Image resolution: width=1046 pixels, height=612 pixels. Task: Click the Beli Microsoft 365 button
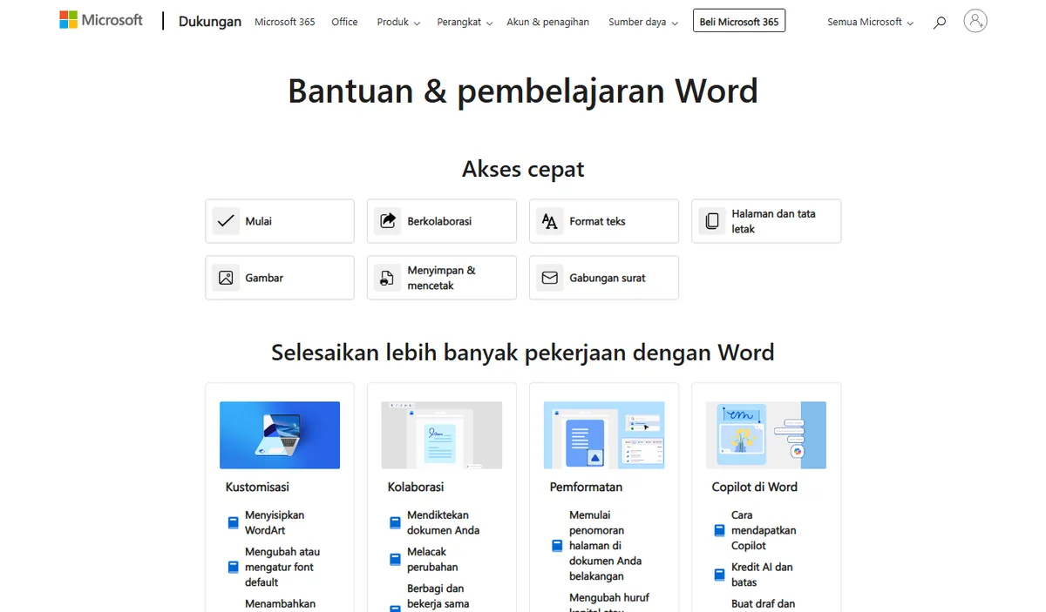tap(739, 21)
